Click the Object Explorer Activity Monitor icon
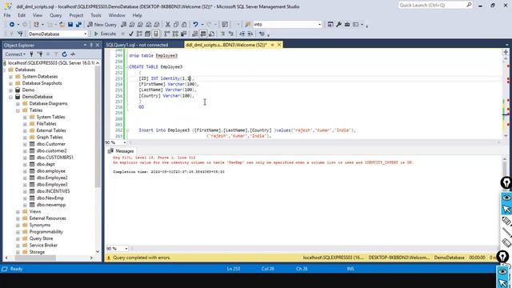 pos(73,54)
